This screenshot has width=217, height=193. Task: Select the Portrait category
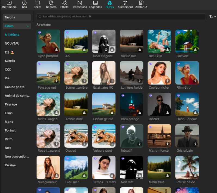10,130
